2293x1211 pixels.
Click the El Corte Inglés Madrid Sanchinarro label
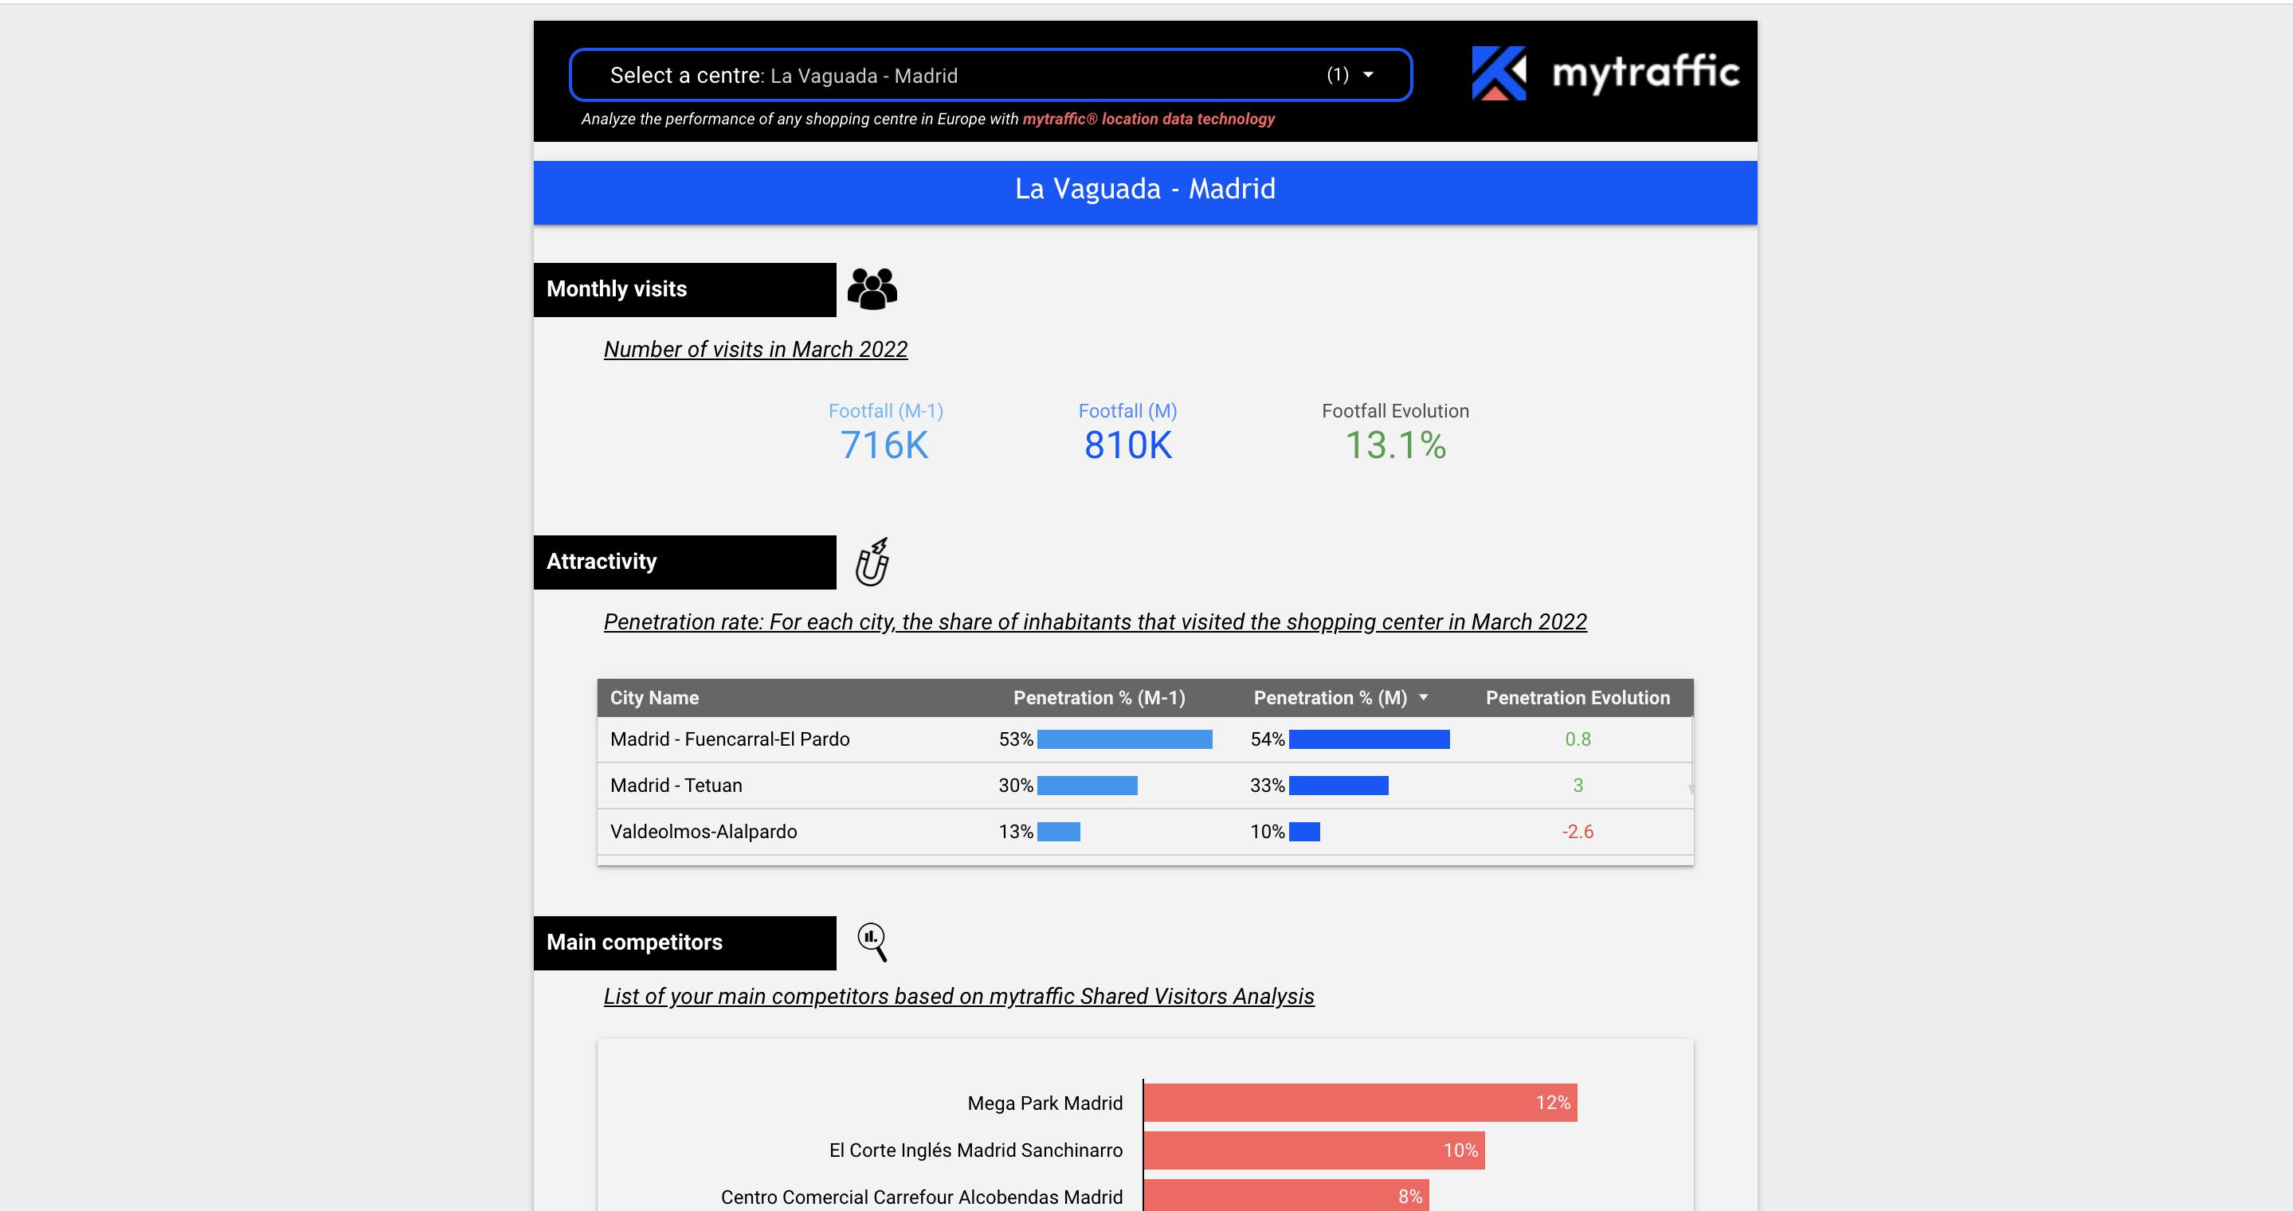tap(975, 1150)
